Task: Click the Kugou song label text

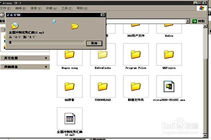Action: click(x=70, y=68)
